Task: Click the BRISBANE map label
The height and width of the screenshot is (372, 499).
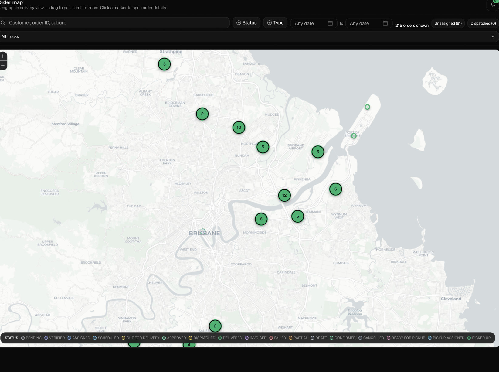Action: point(205,233)
